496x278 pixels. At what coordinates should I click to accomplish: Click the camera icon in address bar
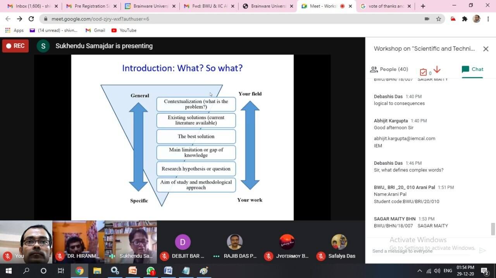pos(427,19)
